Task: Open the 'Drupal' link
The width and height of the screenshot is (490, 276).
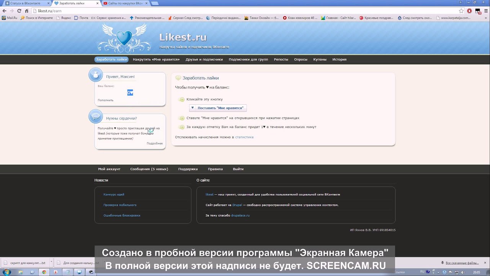Action: click(237, 205)
